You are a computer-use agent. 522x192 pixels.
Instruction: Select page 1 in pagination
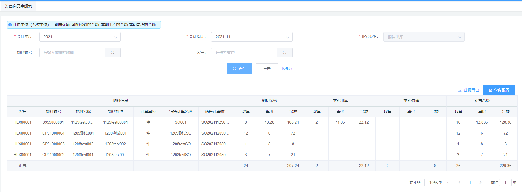470,183
